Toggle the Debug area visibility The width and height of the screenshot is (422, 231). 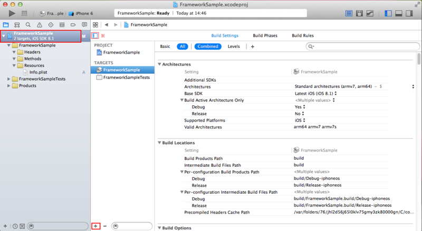pos(399,13)
